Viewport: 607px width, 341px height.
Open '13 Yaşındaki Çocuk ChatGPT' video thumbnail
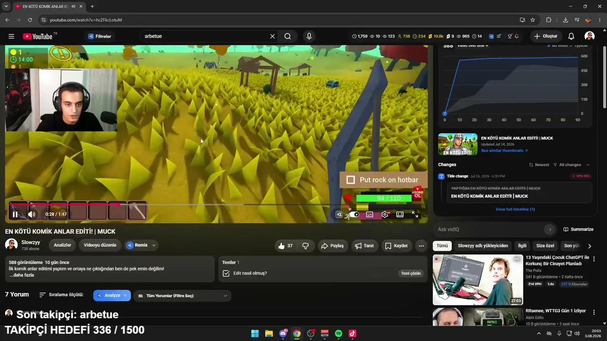478,280
